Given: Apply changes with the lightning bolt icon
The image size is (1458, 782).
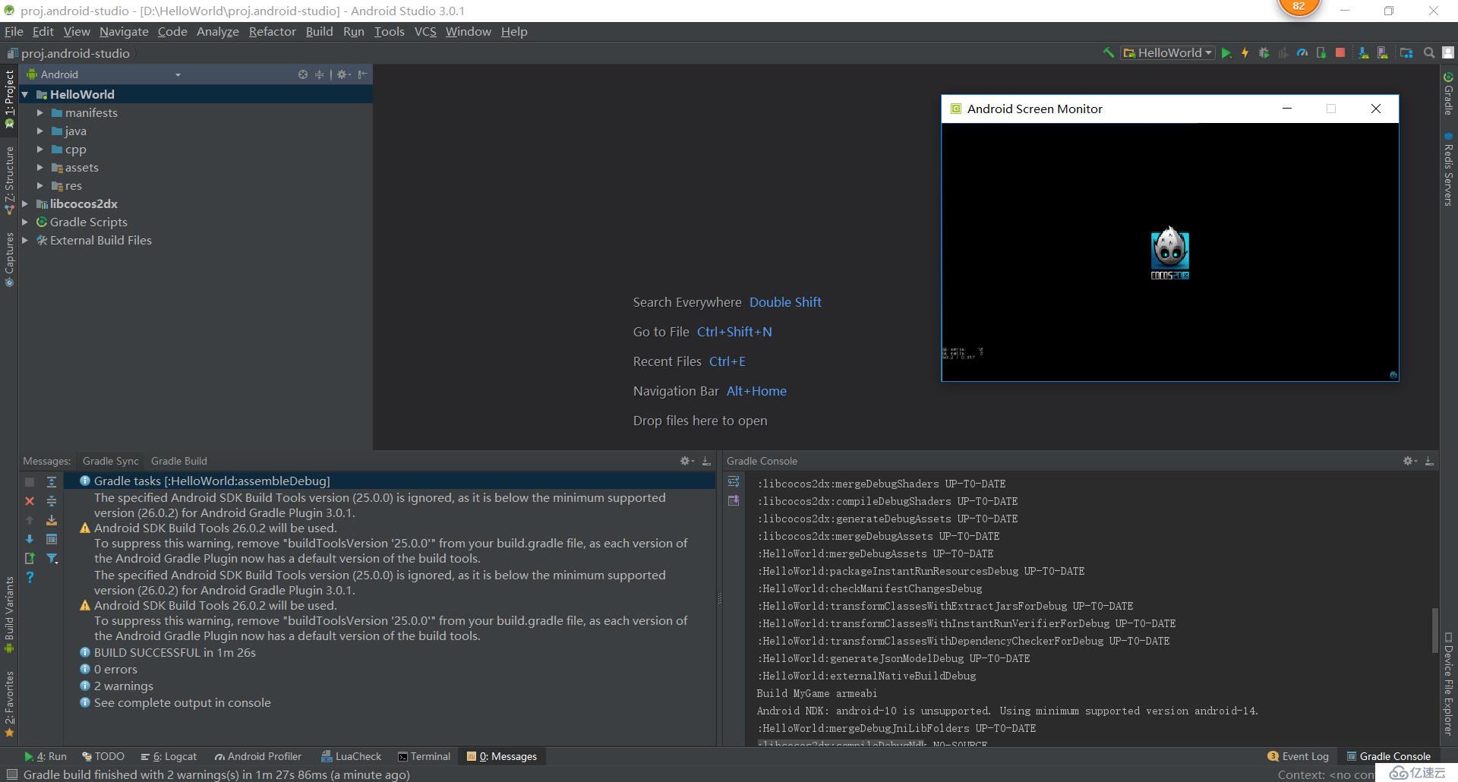Looking at the screenshot, I should 1245,52.
